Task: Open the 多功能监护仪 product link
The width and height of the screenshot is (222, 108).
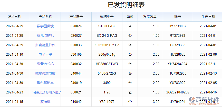Action: [x=45, y=45]
